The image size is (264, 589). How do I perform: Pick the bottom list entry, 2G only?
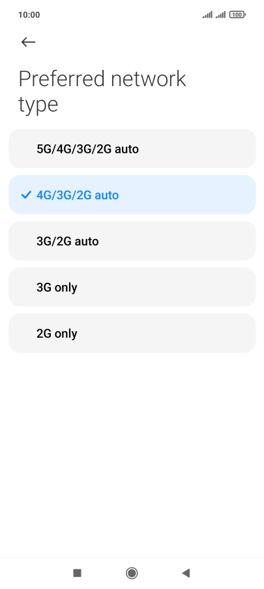pos(132,333)
